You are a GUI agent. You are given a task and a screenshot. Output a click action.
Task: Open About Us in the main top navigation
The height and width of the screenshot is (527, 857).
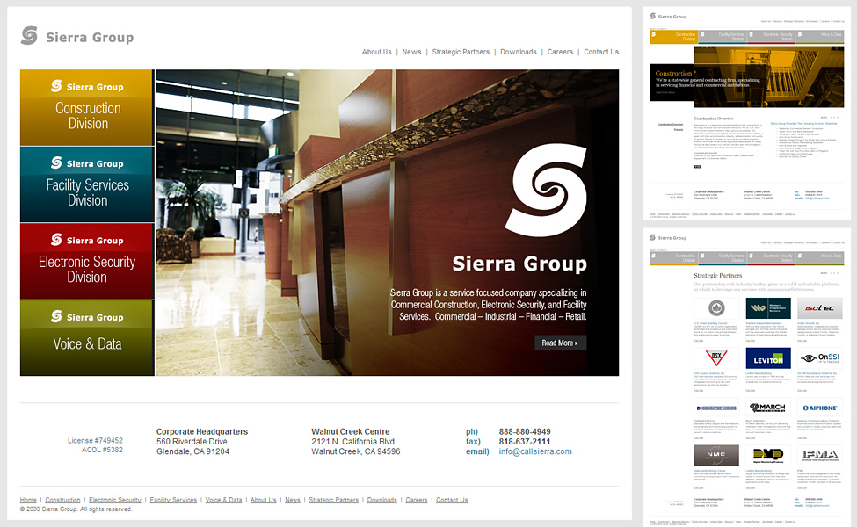click(376, 52)
